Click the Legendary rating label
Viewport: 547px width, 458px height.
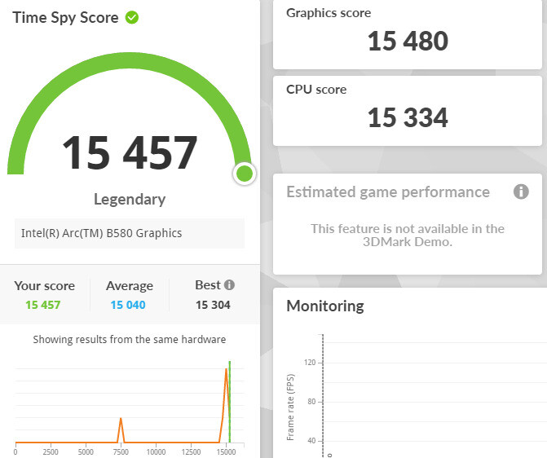(x=130, y=200)
